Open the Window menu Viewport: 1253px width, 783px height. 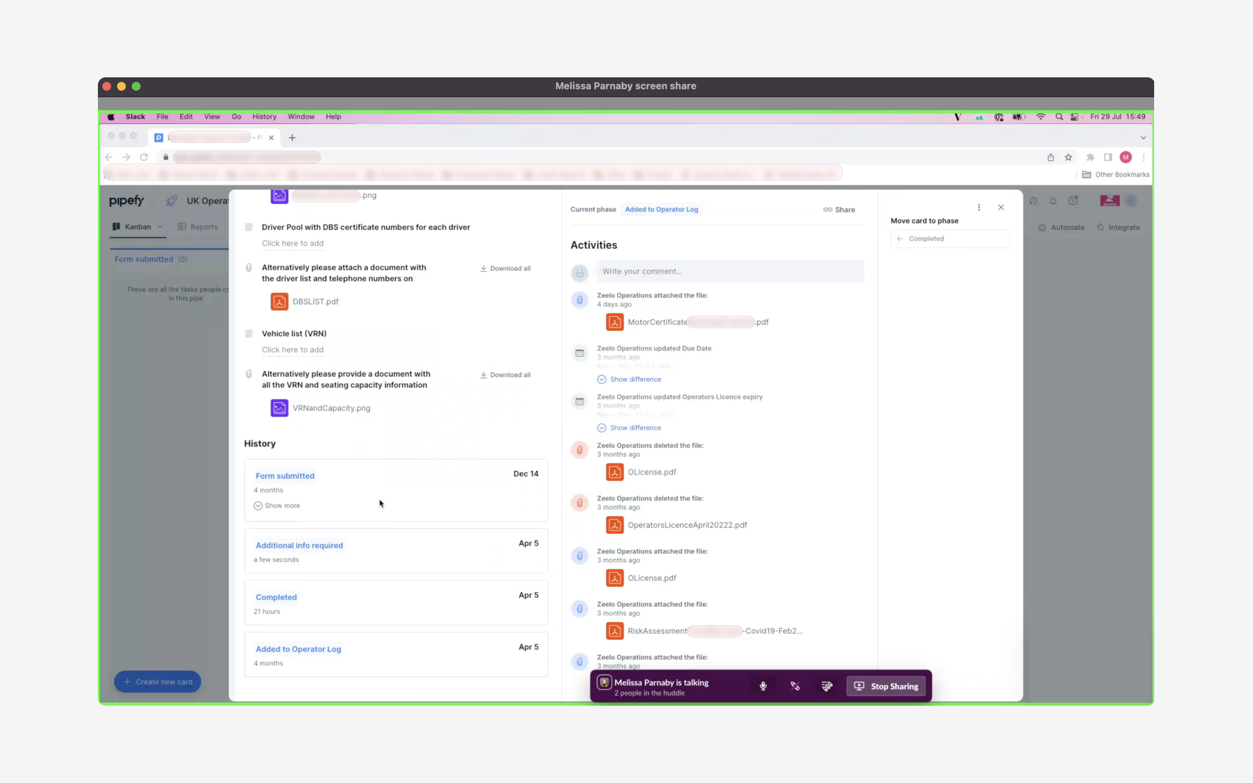(x=301, y=116)
